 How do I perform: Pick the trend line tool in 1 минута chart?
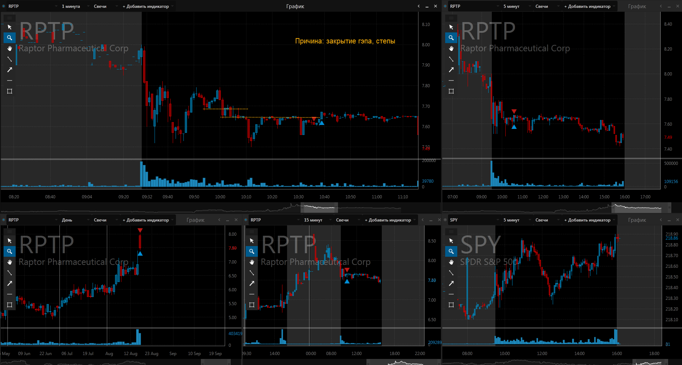(10, 59)
